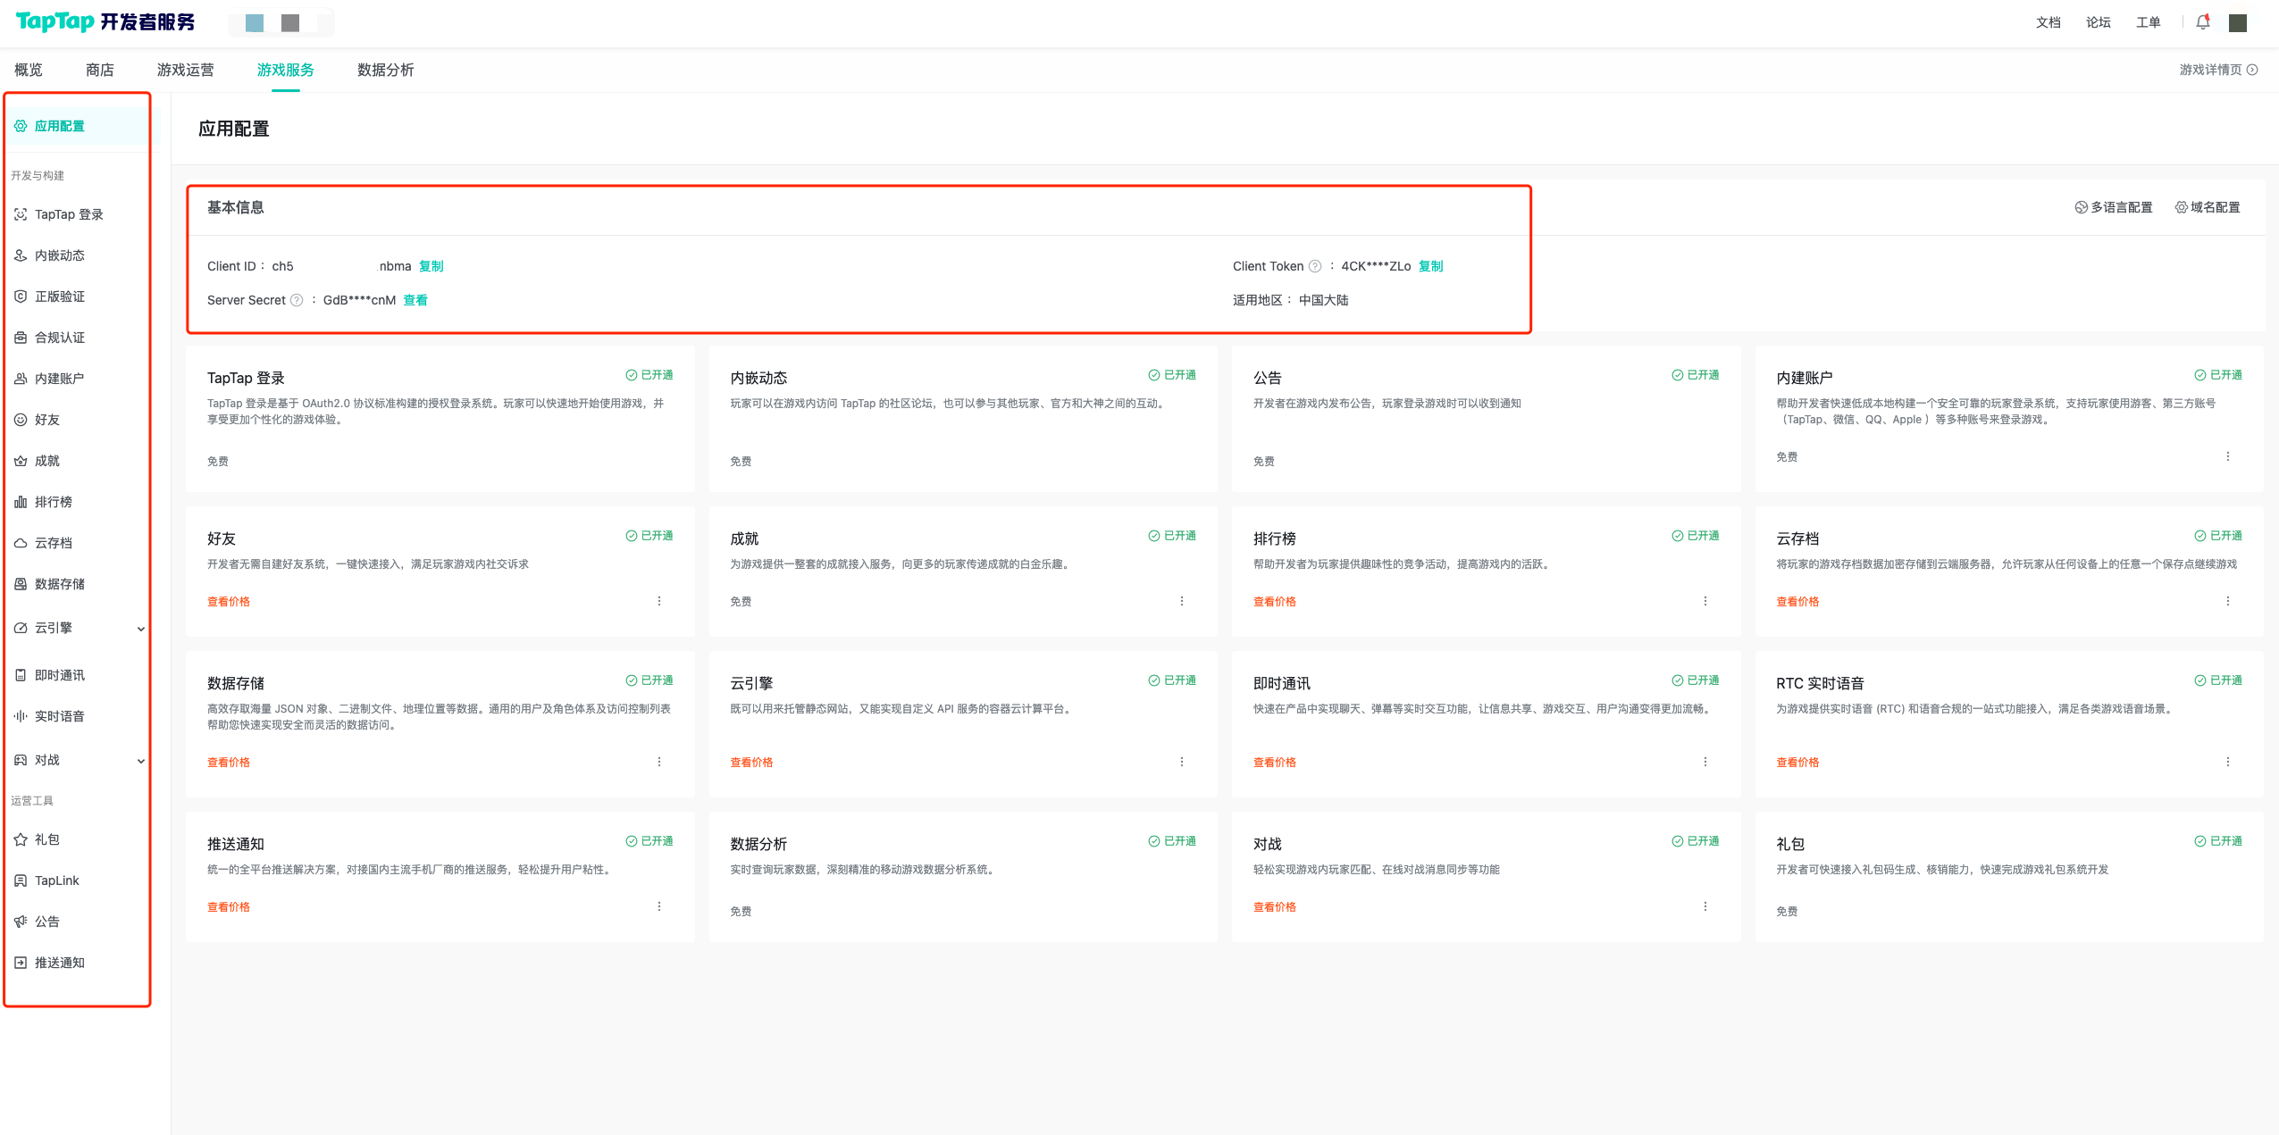Viewport: 2279px width, 1135px height.
Task: Click the 礼包 star icon in sidebar
Action: pyautogui.click(x=21, y=839)
